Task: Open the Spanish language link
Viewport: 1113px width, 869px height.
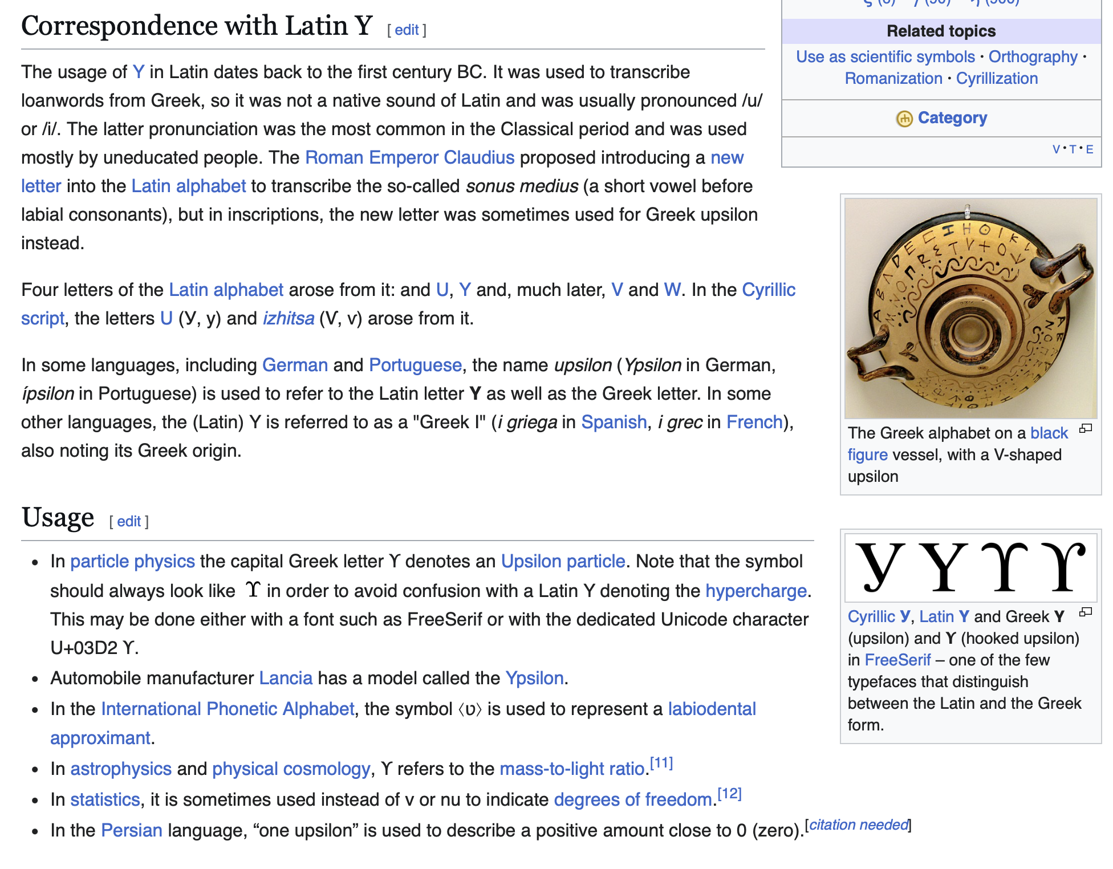Action: 614,422
